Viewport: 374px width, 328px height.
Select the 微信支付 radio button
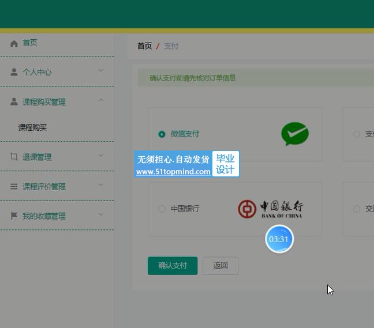[162, 134]
